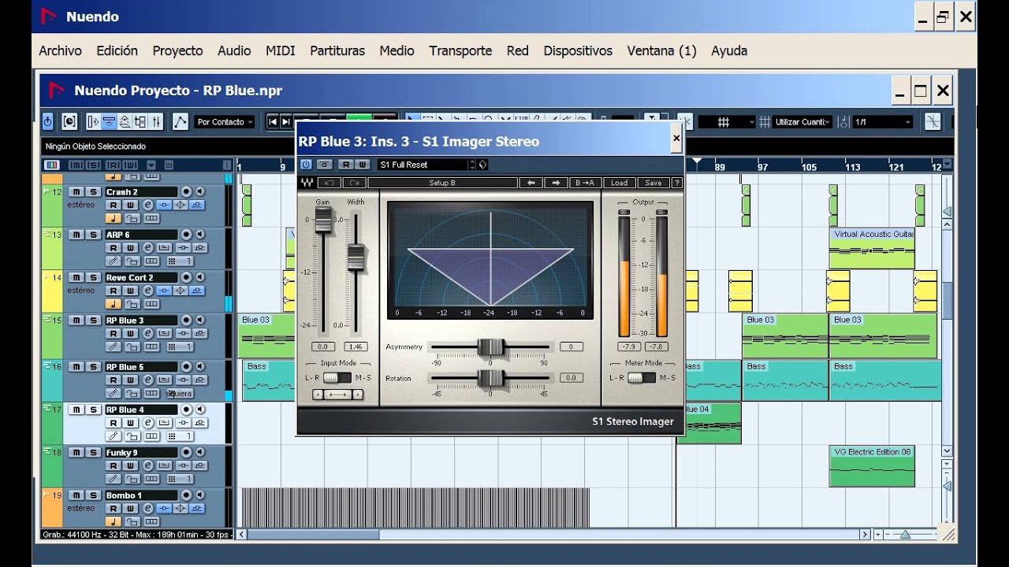The image size is (1009, 567).
Task: Click the Width fader handle
Action: pos(356,258)
